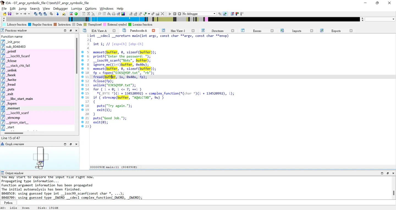Expand the jump-back history dropdown arrow
Viewport: 396px width, 210px height.
[x=21, y=14]
